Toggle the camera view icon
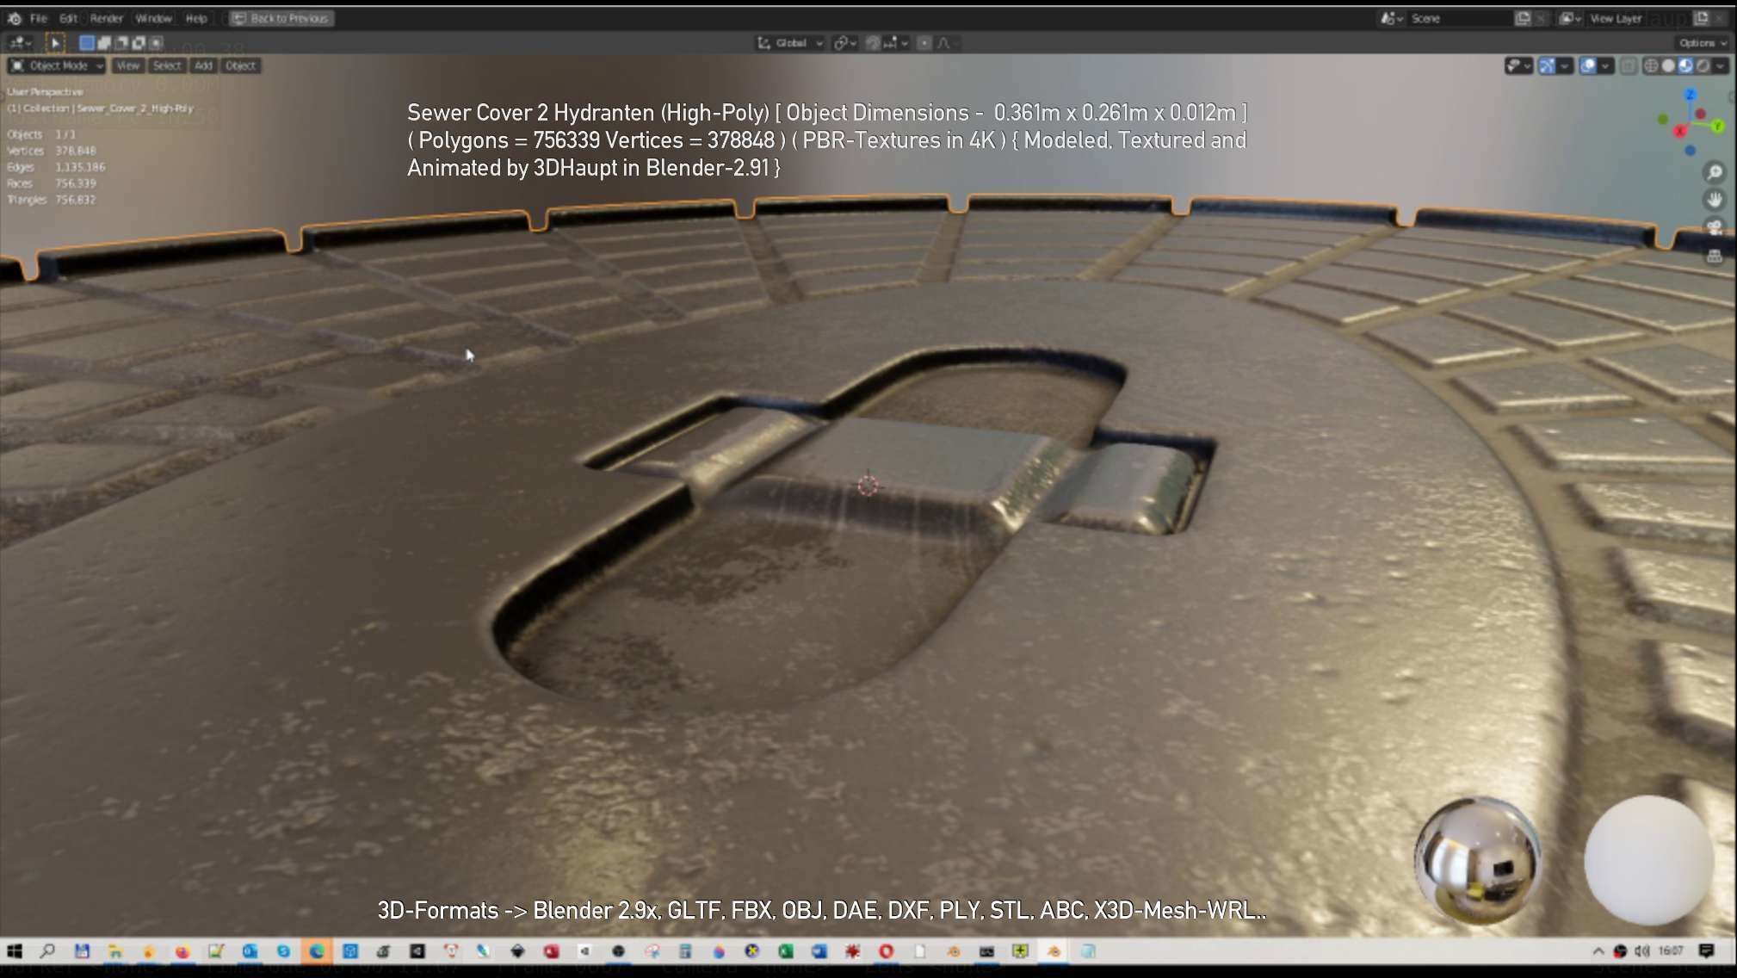 pyautogui.click(x=1715, y=228)
